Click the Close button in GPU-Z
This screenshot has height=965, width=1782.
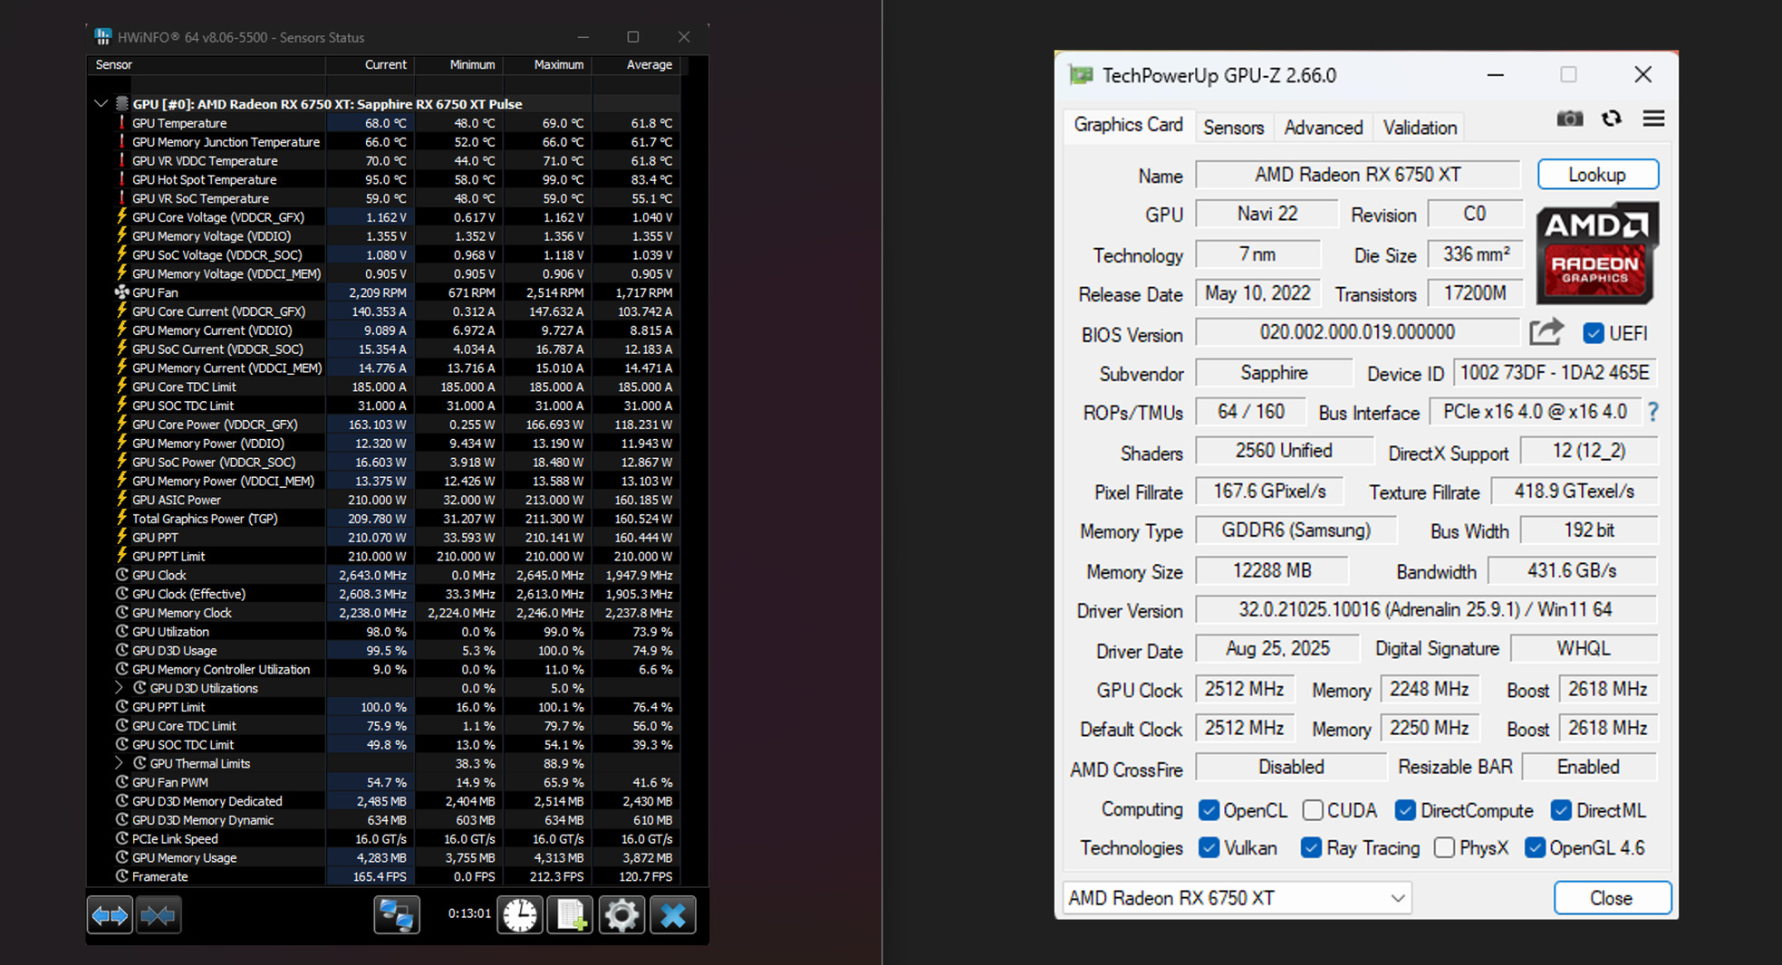[x=1612, y=898]
